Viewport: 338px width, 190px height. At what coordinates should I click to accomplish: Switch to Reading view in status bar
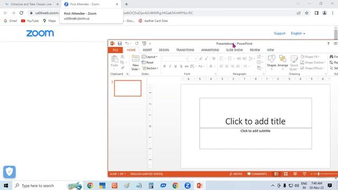click(x=295, y=174)
